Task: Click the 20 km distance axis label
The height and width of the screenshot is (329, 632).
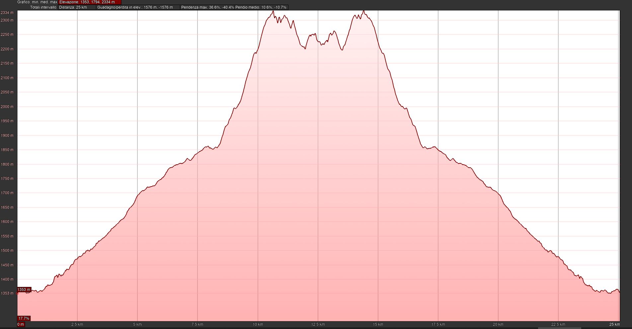Action: pyautogui.click(x=498, y=324)
